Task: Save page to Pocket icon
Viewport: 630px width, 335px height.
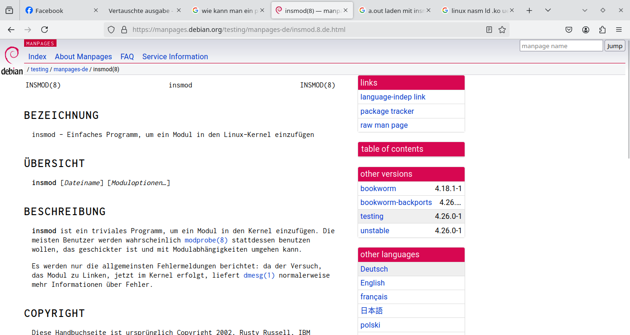Action: pyautogui.click(x=569, y=30)
